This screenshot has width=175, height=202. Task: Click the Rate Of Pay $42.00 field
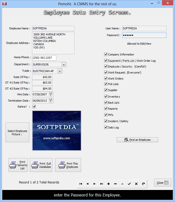[42, 77]
